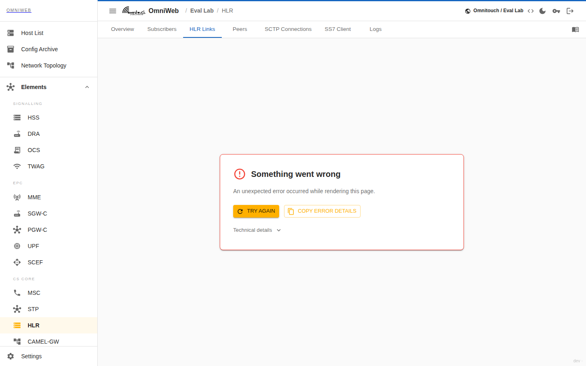Select SCEF element
Screen dimensions: 586x366
49,262
